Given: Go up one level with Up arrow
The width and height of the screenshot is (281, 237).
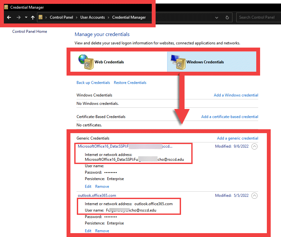Looking at the screenshot, I should (x=32, y=17).
